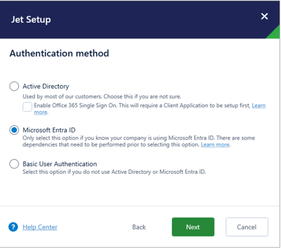This screenshot has height=250, width=281.
Task: Click the 'Authentication method' heading
Action: 59,53
